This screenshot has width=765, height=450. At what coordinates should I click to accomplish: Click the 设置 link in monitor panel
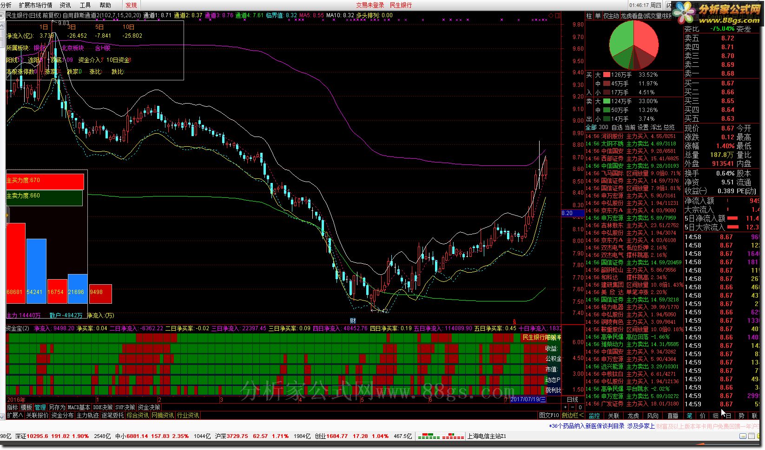tap(643, 127)
